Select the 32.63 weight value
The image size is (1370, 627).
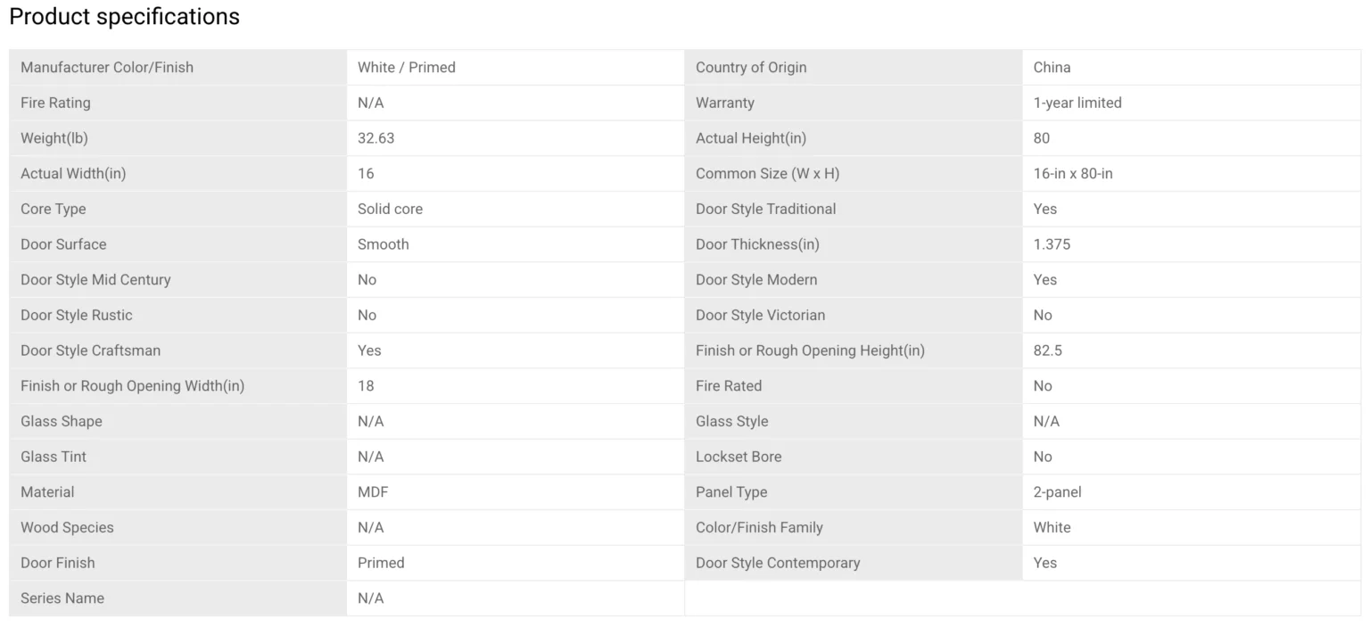376,138
